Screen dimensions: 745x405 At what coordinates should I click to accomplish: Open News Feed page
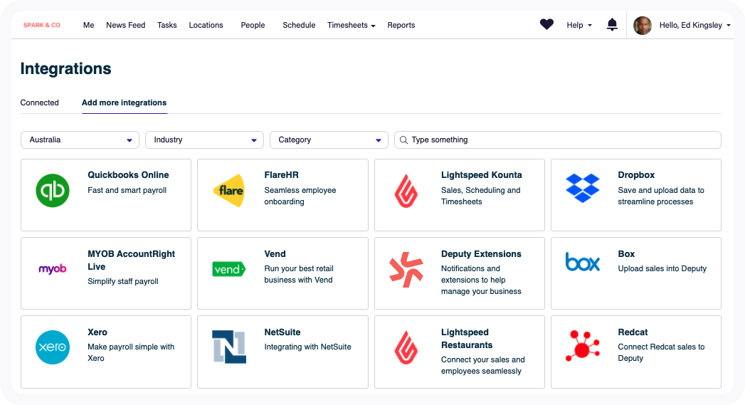(125, 25)
